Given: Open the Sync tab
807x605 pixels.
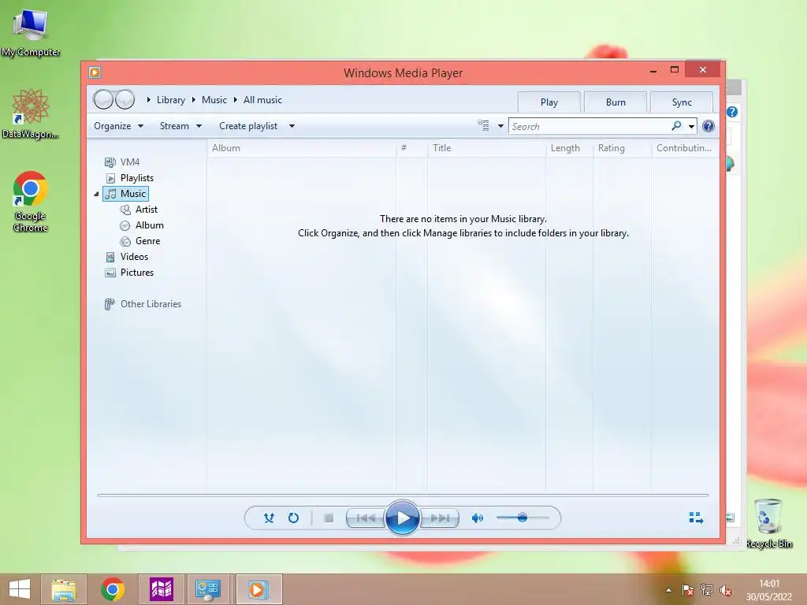Looking at the screenshot, I should tap(682, 102).
